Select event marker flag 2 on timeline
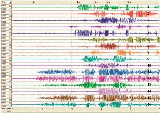Image resolution: width=160 pixels, height=113 pixels. pyautogui.click(x=78, y=2)
